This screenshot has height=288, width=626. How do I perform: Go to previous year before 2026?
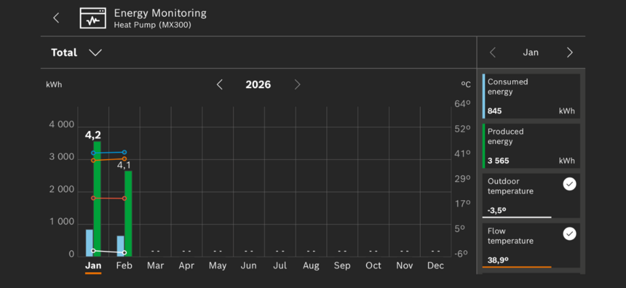[x=220, y=85]
